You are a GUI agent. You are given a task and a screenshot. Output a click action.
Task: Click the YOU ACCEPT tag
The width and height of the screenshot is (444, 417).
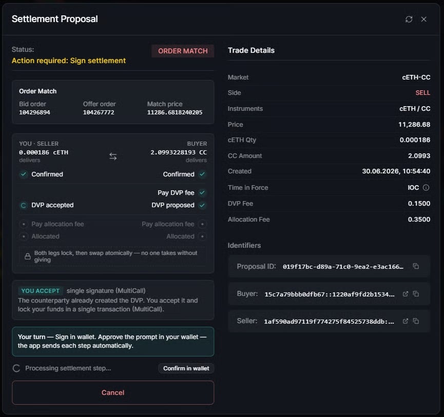pos(41,291)
